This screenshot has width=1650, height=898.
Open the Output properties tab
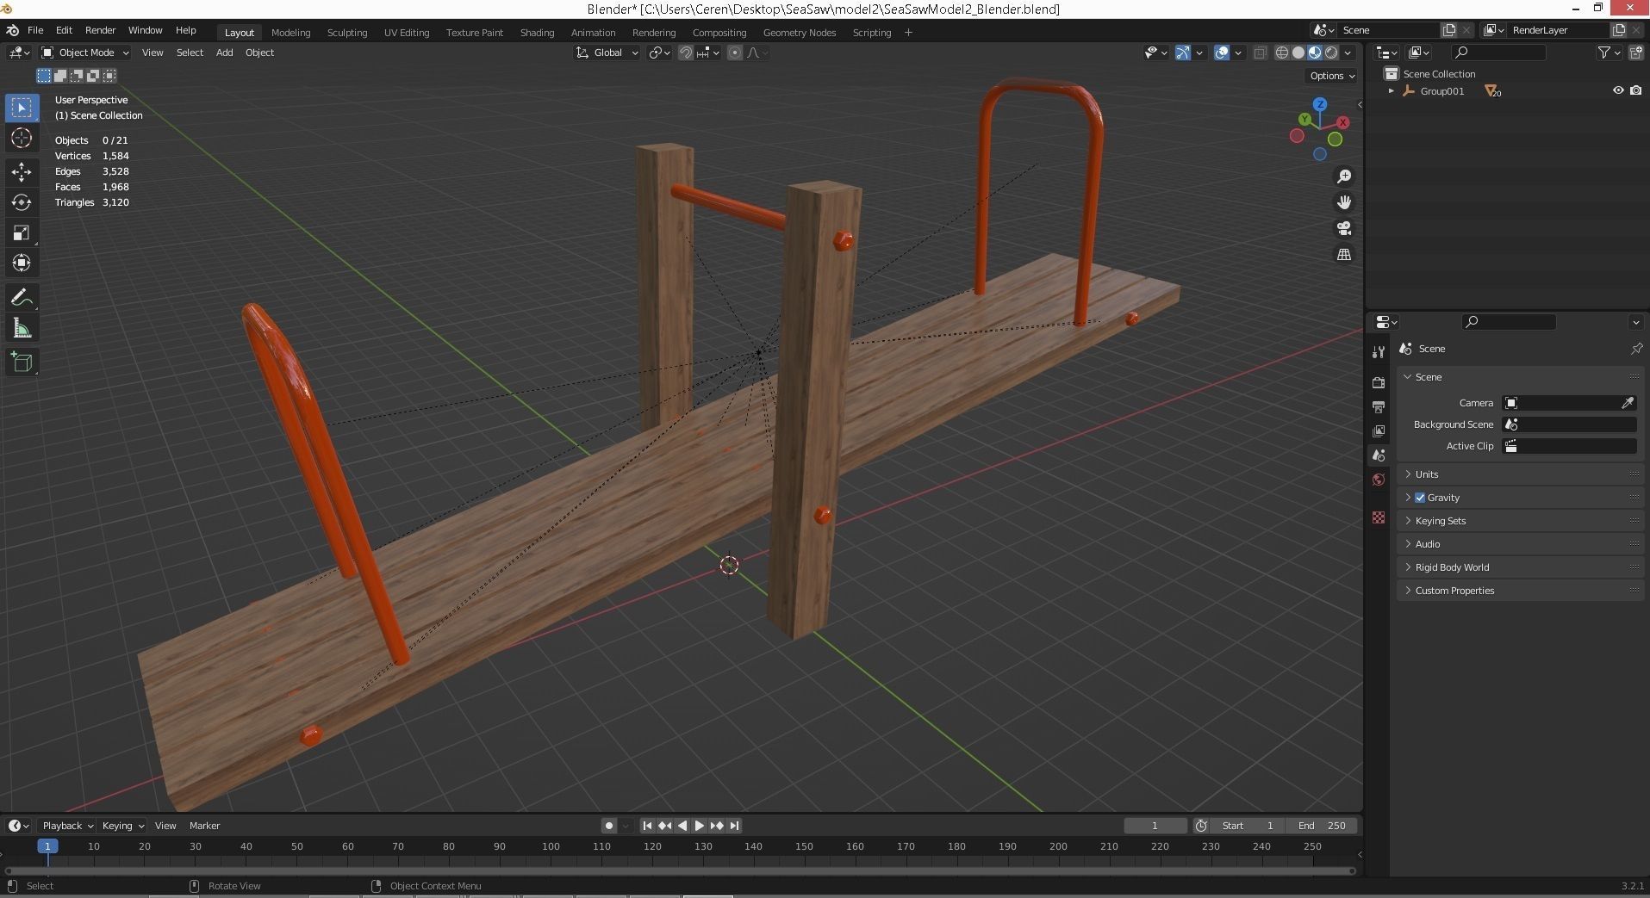click(x=1379, y=406)
